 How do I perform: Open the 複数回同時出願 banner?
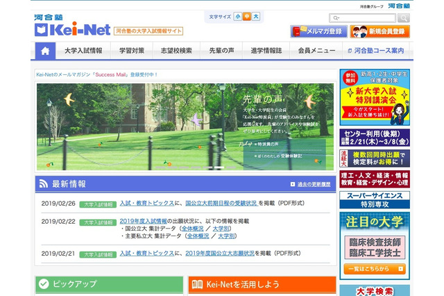(375, 158)
